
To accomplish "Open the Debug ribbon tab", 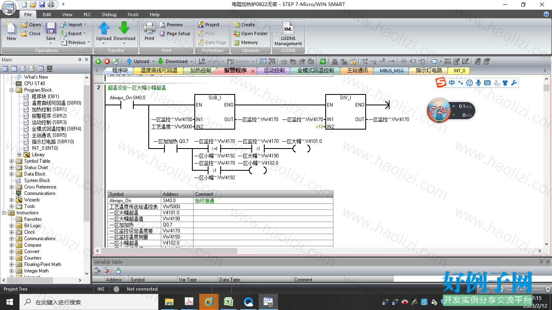I will click(x=109, y=15).
